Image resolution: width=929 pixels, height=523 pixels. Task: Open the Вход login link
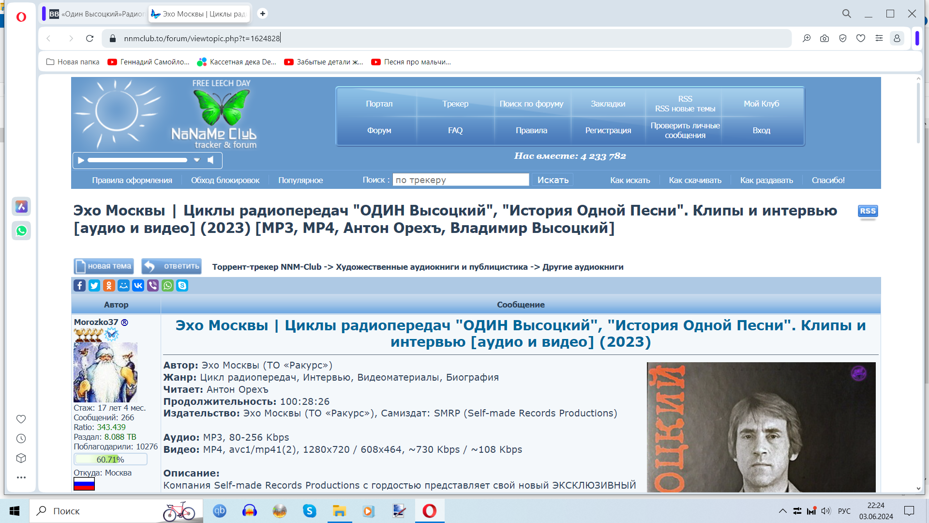[x=761, y=130]
